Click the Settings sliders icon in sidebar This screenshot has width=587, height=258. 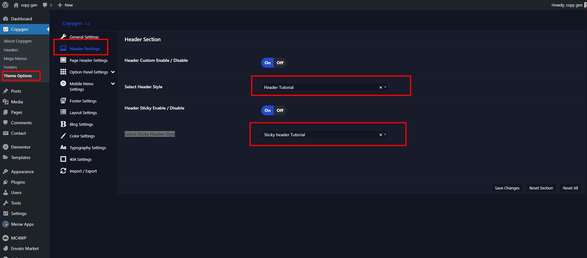click(x=6, y=213)
